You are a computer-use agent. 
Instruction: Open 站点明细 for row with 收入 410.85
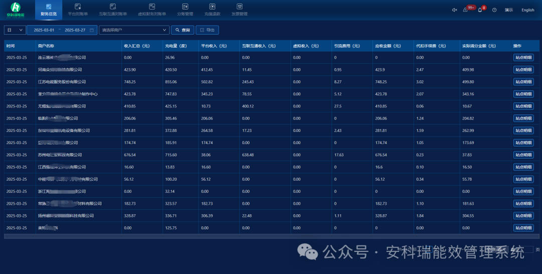pyautogui.click(x=523, y=106)
